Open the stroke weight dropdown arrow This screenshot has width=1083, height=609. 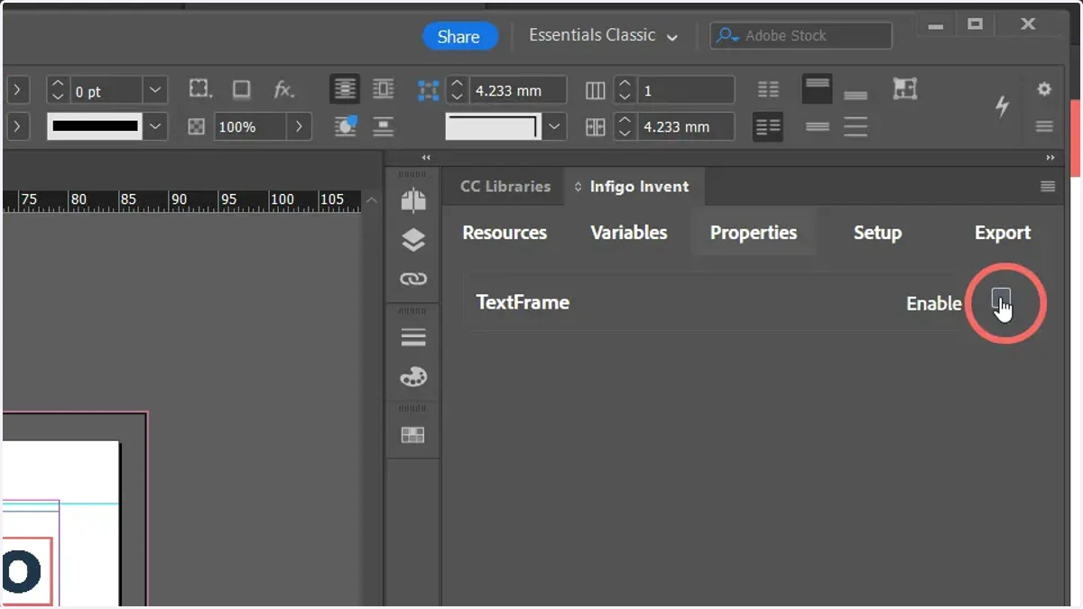155,90
